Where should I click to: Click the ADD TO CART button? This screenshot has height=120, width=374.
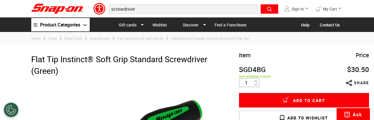pyautogui.click(x=304, y=100)
